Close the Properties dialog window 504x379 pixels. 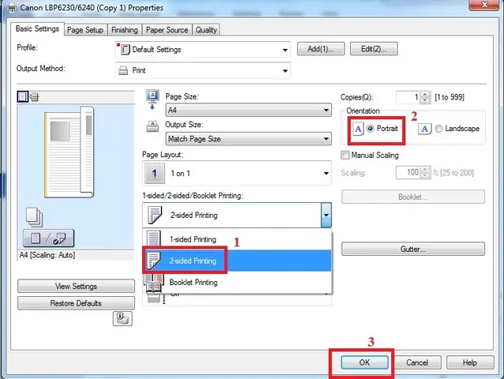[485, 5]
